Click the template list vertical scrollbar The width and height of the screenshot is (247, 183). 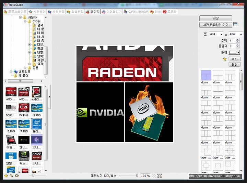241,81
